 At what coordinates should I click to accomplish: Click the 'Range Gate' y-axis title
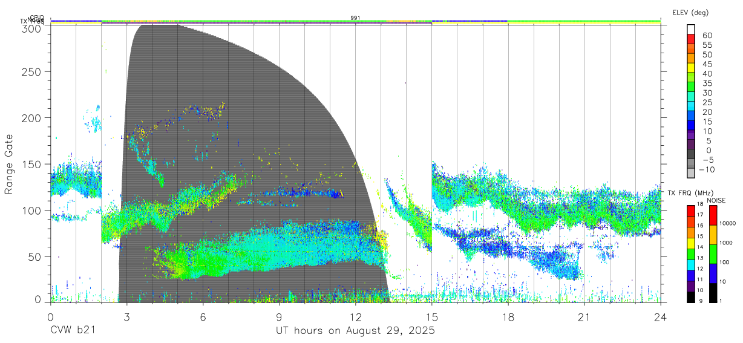pos(9,165)
